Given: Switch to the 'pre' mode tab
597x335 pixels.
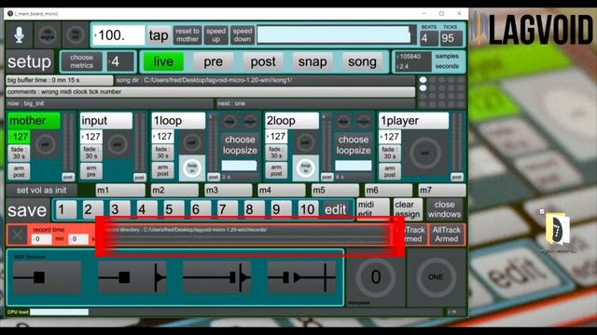Looking at the screenshot, I should (x=214, y=61).
